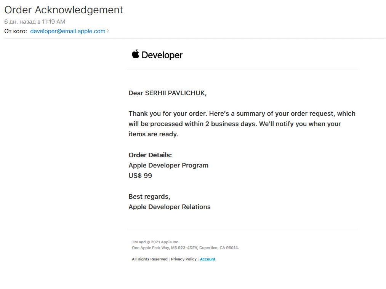Open sender developer@email.apple.com address link
The height and width of the screenshot is (289, 386).
tap(68, 31)
